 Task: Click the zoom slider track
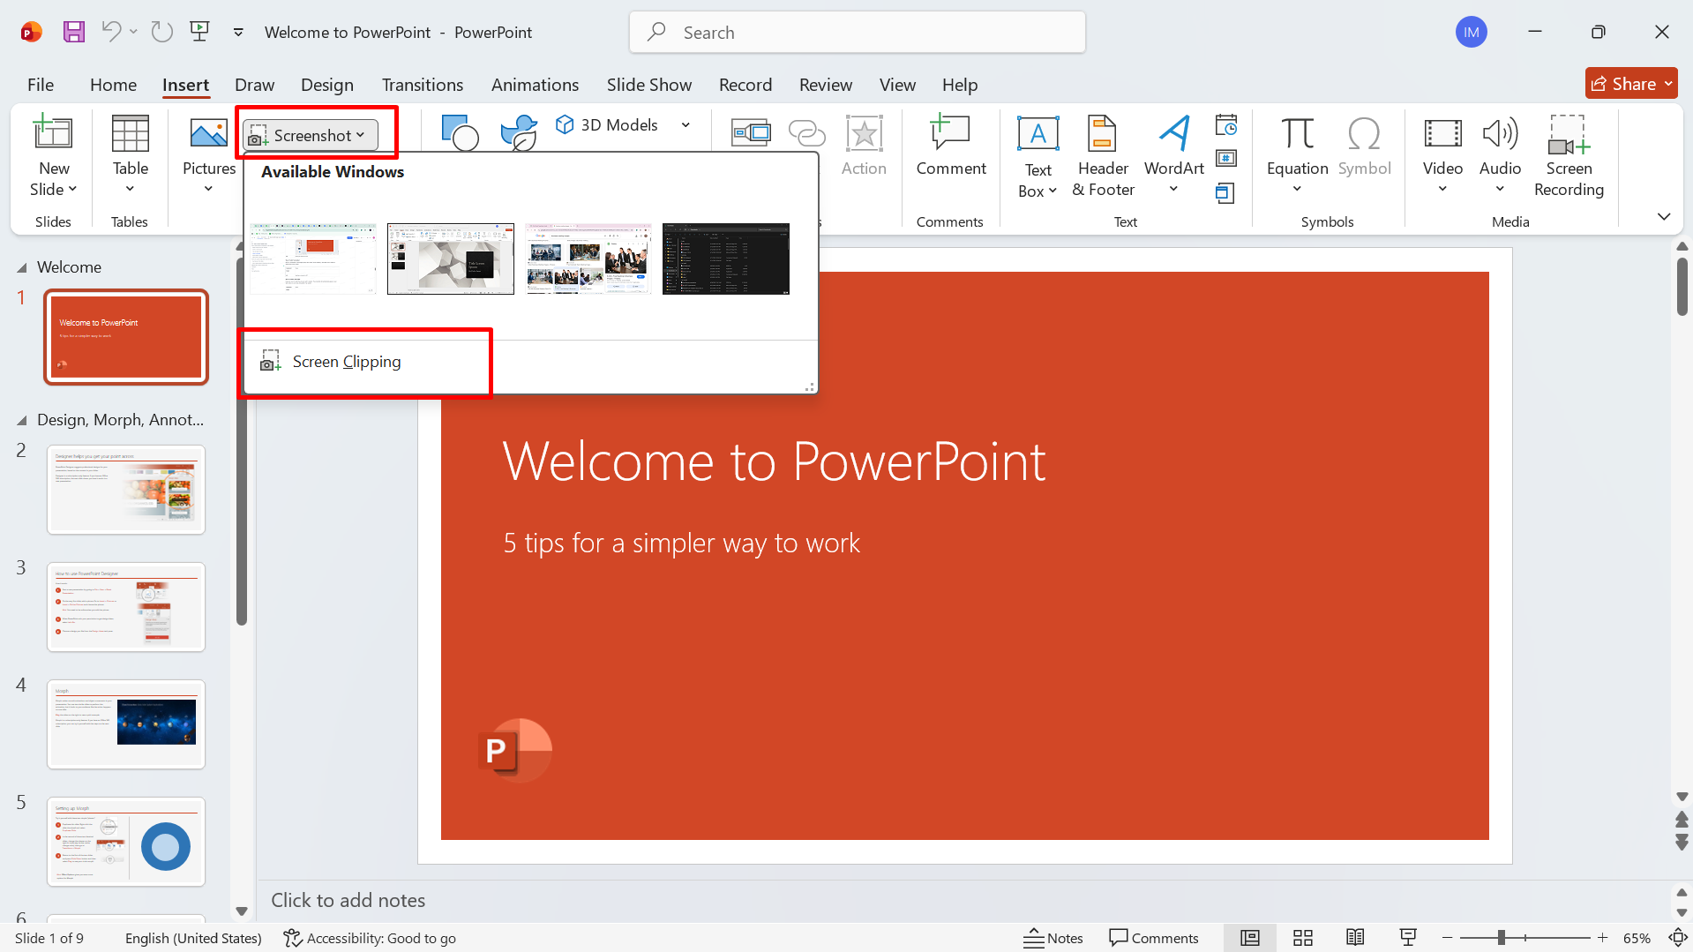(x=1524, y=938)
